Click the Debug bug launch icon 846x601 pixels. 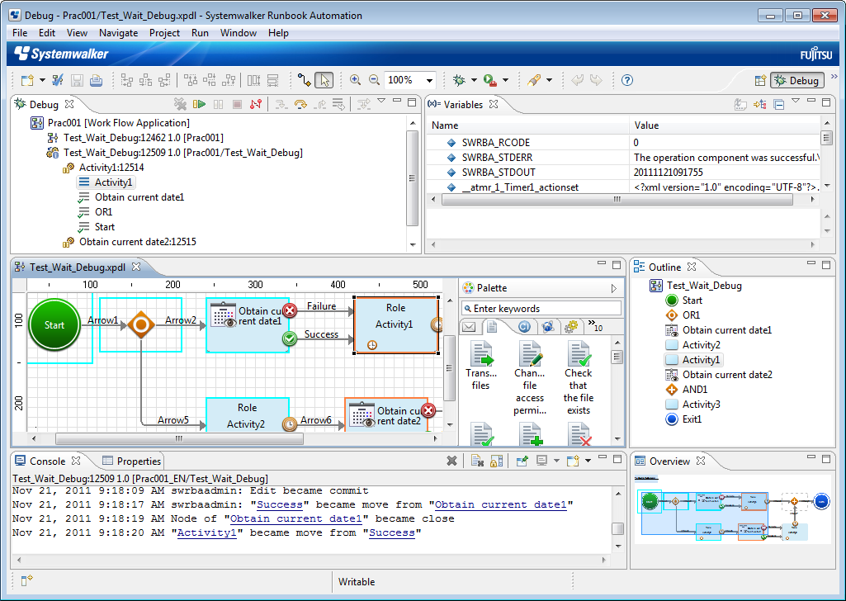pyautogui.click(x=459, y=80)
